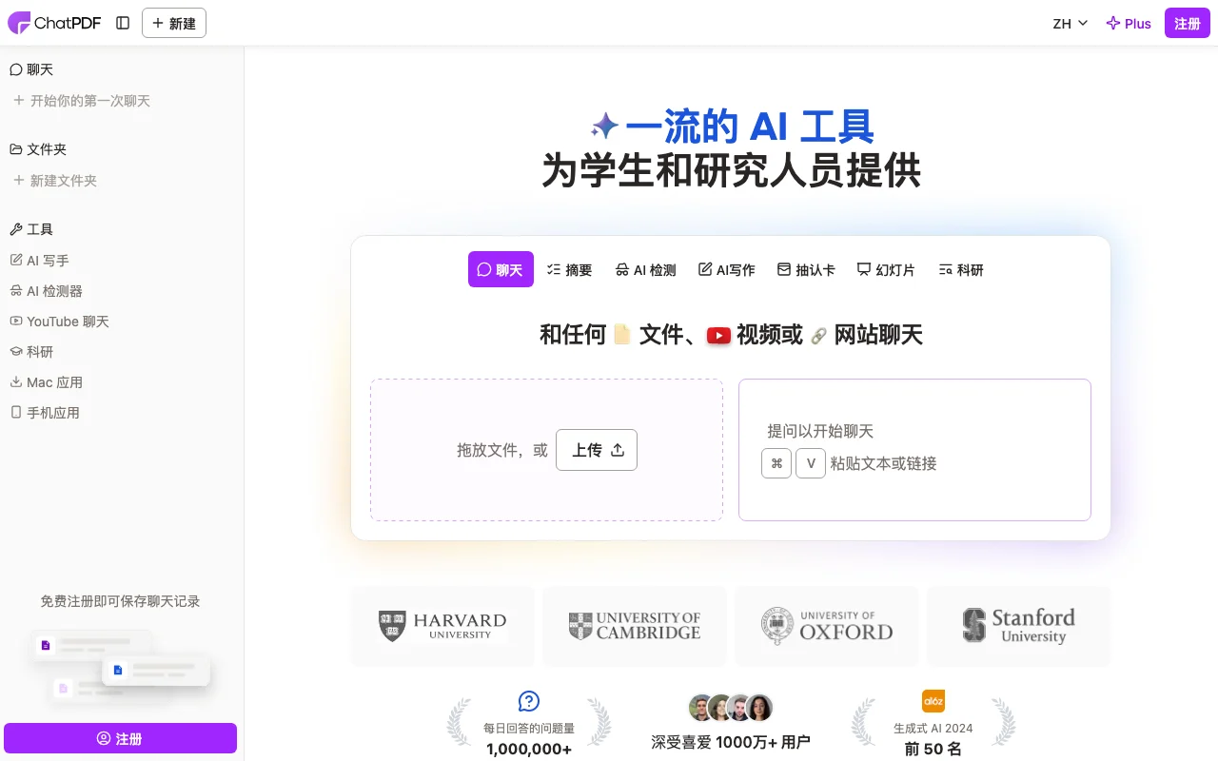The width and height of the screenshot is (1218, 761).
Task: Click the ⌘ key icon
Action: [776, 463]
